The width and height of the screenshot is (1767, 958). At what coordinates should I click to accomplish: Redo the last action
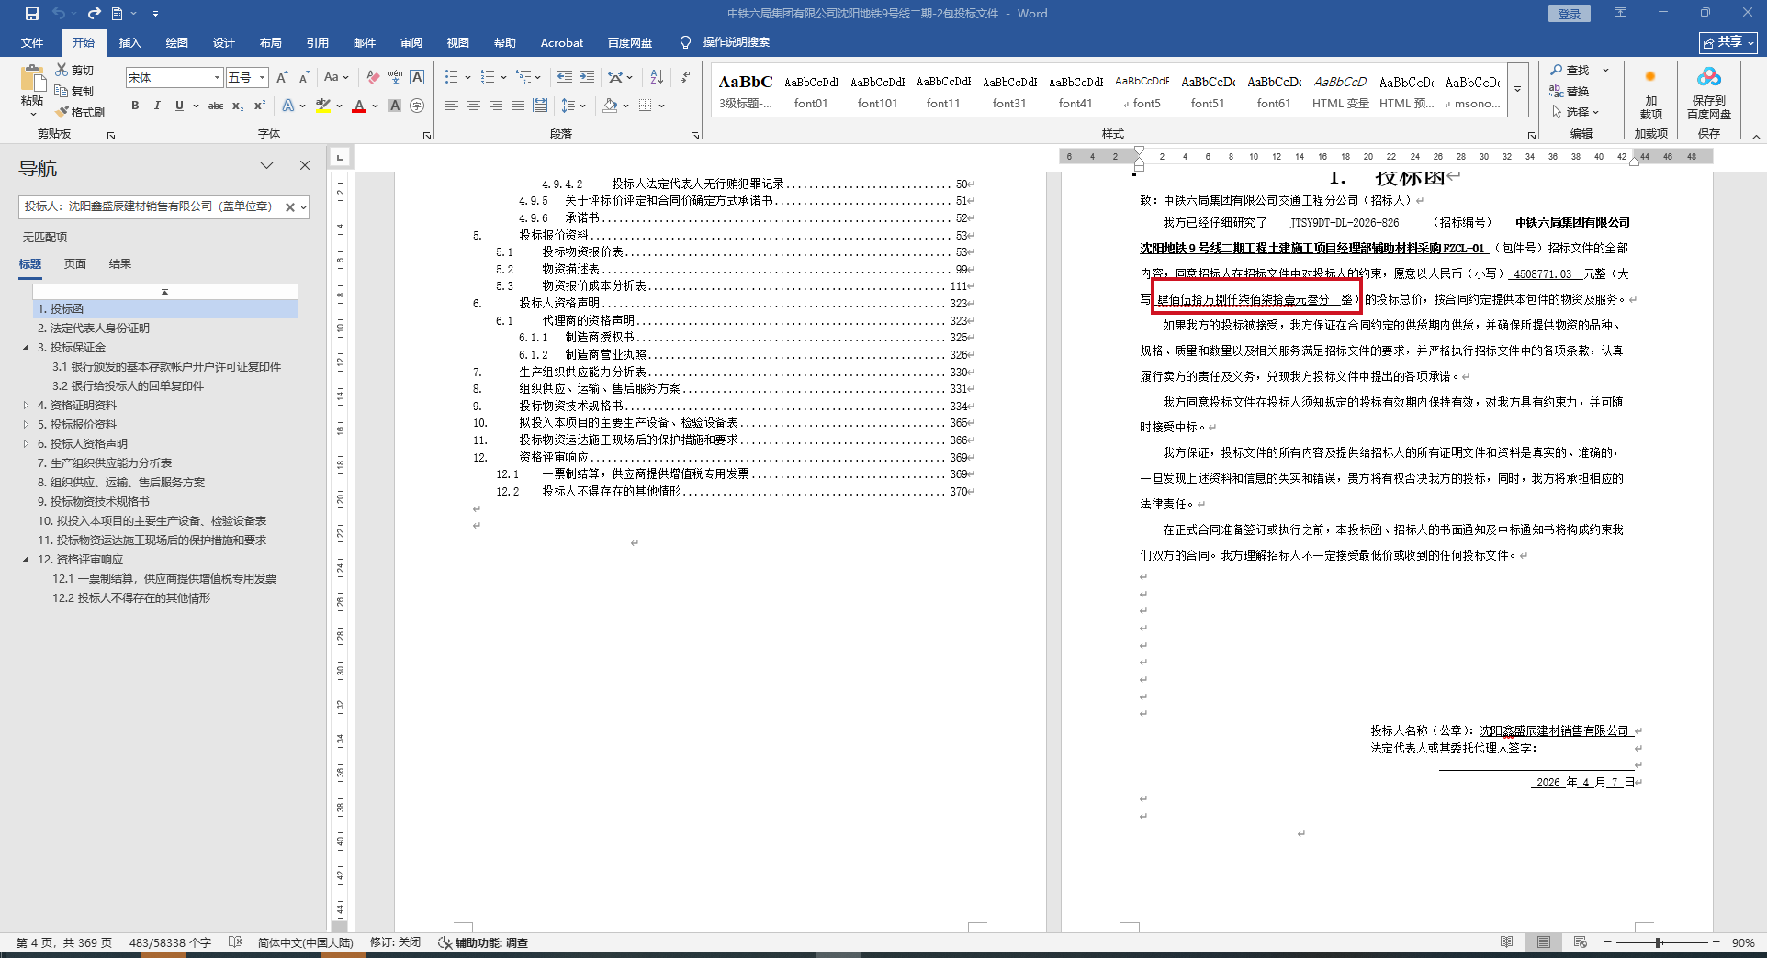[x=94, y=14]
